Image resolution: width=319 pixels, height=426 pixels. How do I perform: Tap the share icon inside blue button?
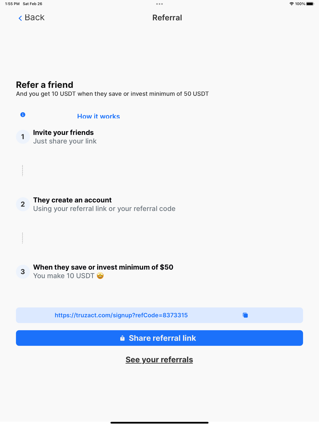(x=122, y=338)
